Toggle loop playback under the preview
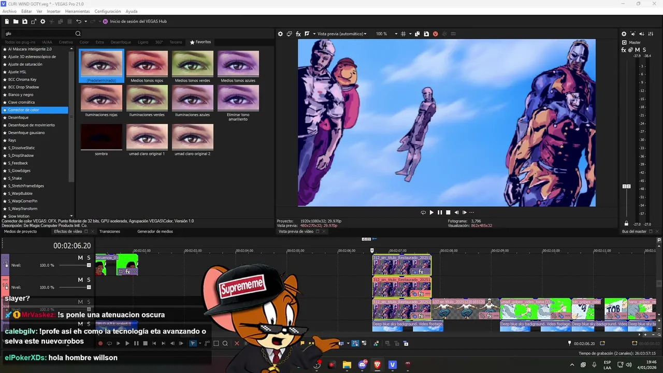The height and width of the screenshot is (373, 663). point(423,212)
